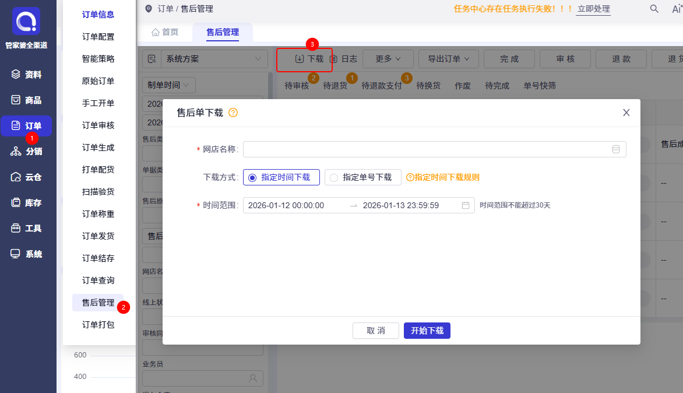The height and width of the screenshot is (393, 683).
Task: Click the 完成 toolbar button
Action: [509, 59]
